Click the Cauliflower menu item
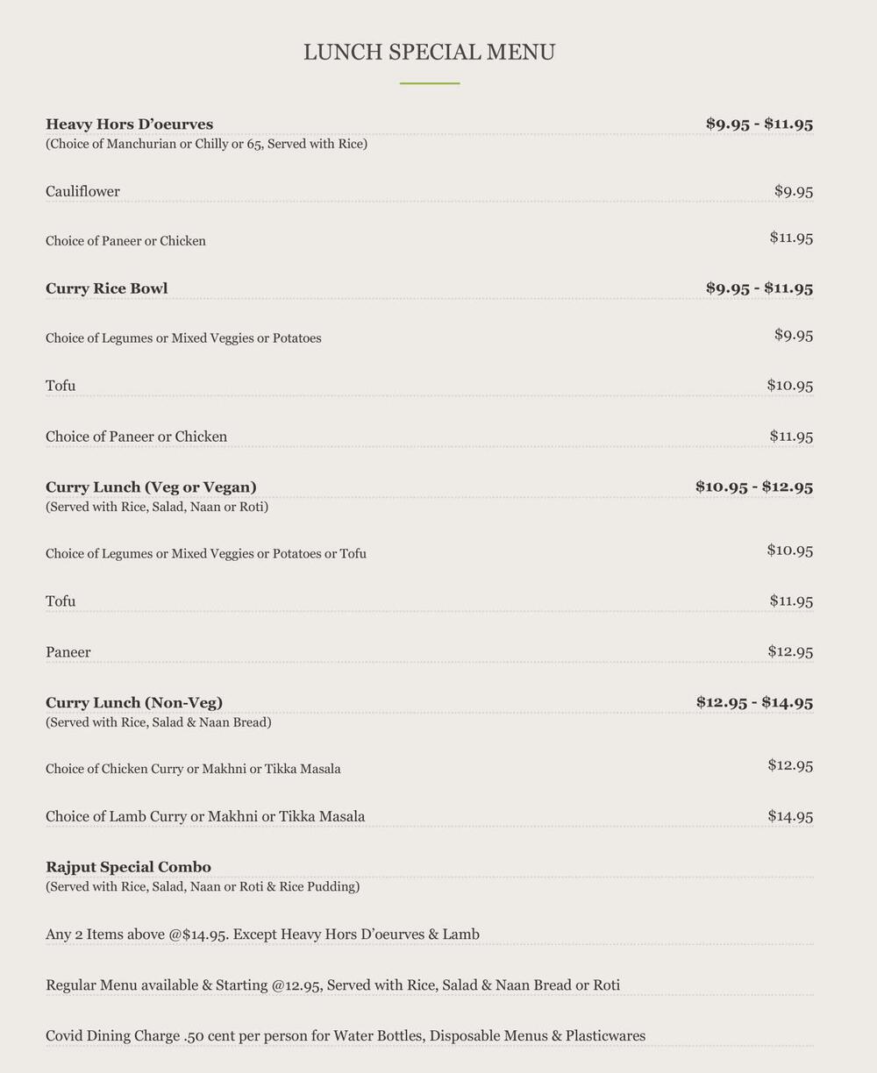 (82, 191)
